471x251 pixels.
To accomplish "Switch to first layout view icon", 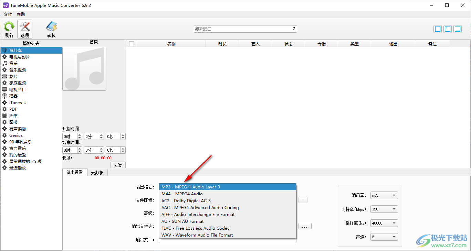I will tap(438, 29).
